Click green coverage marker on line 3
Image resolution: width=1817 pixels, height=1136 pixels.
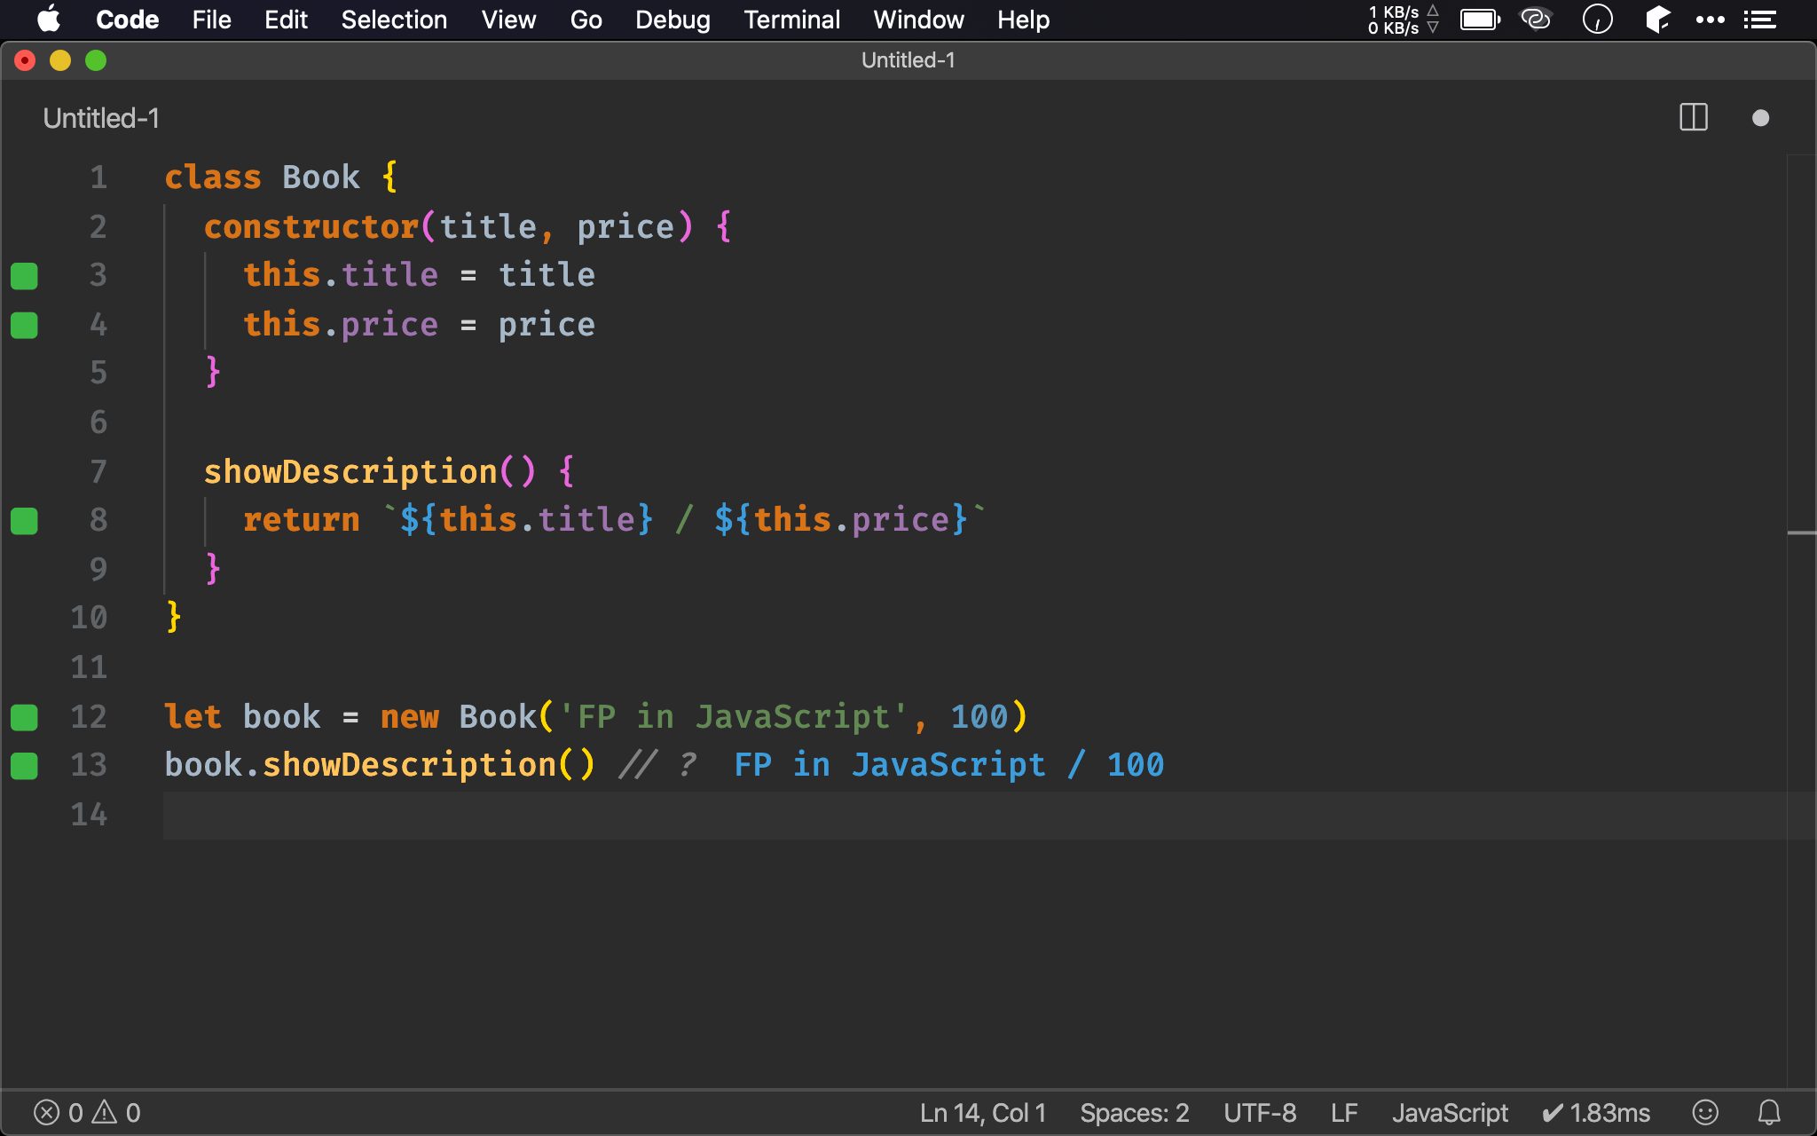(24, 276)
